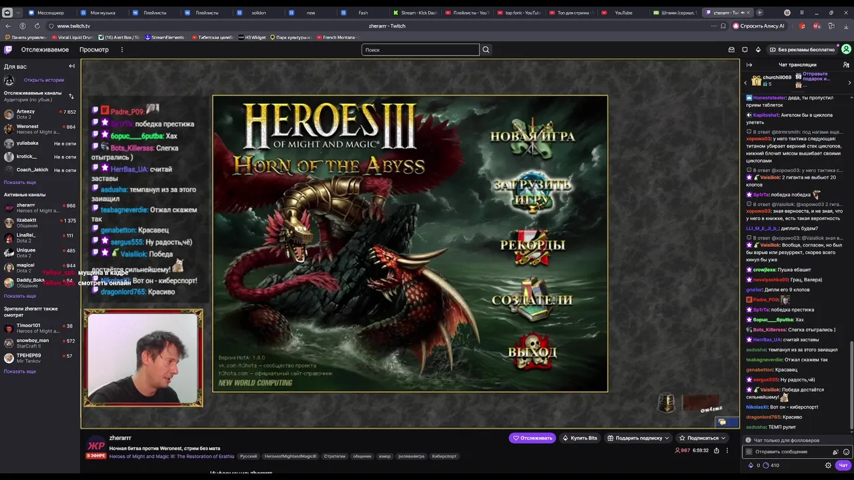Click chat overlay icon on video corner
This screenshot has width=854, height=480.
coord(722,422)
